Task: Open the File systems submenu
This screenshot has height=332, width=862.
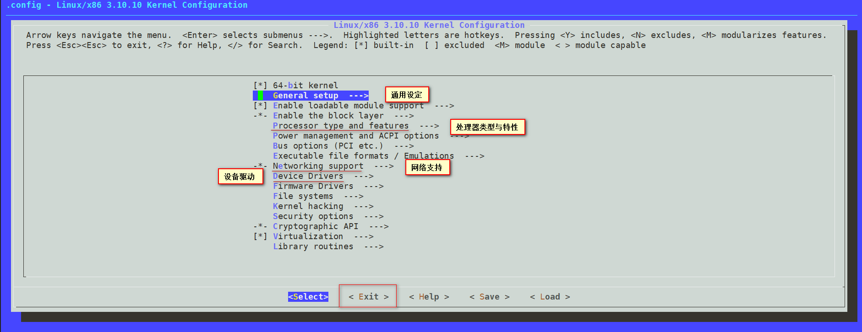Action: click(x=318, y=196)
